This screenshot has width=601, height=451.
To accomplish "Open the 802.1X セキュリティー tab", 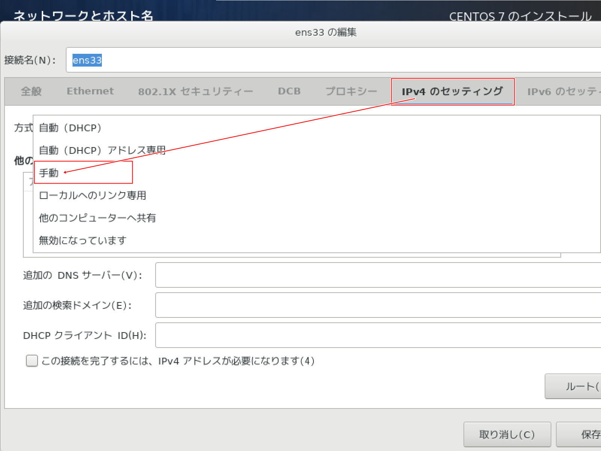I will tap(195, 91).
